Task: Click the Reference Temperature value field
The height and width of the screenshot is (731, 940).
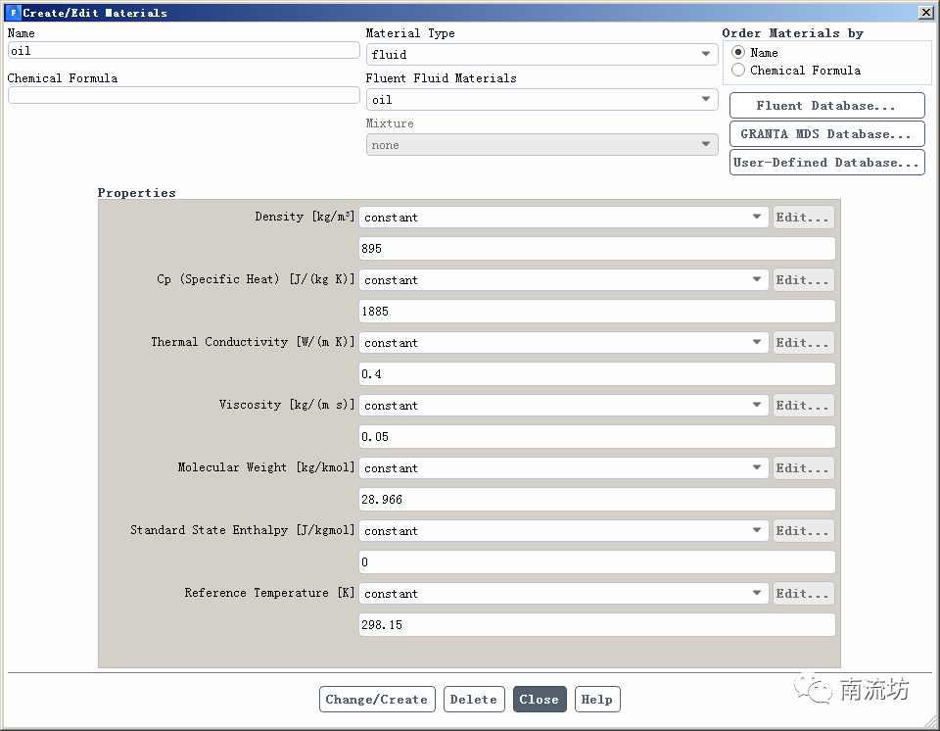Action: pyautogui.click(x=596, y=625)
